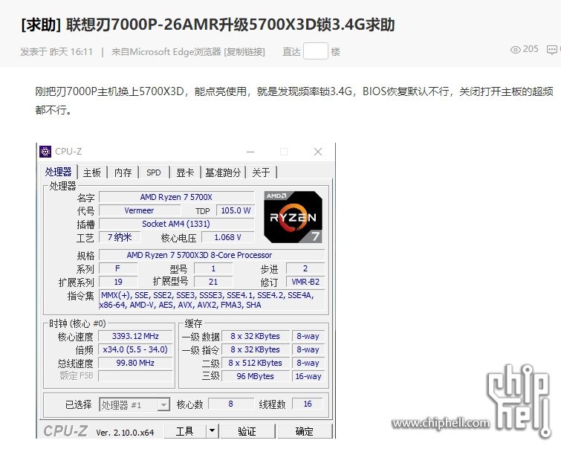Click the 验证 button

(247, 431)
